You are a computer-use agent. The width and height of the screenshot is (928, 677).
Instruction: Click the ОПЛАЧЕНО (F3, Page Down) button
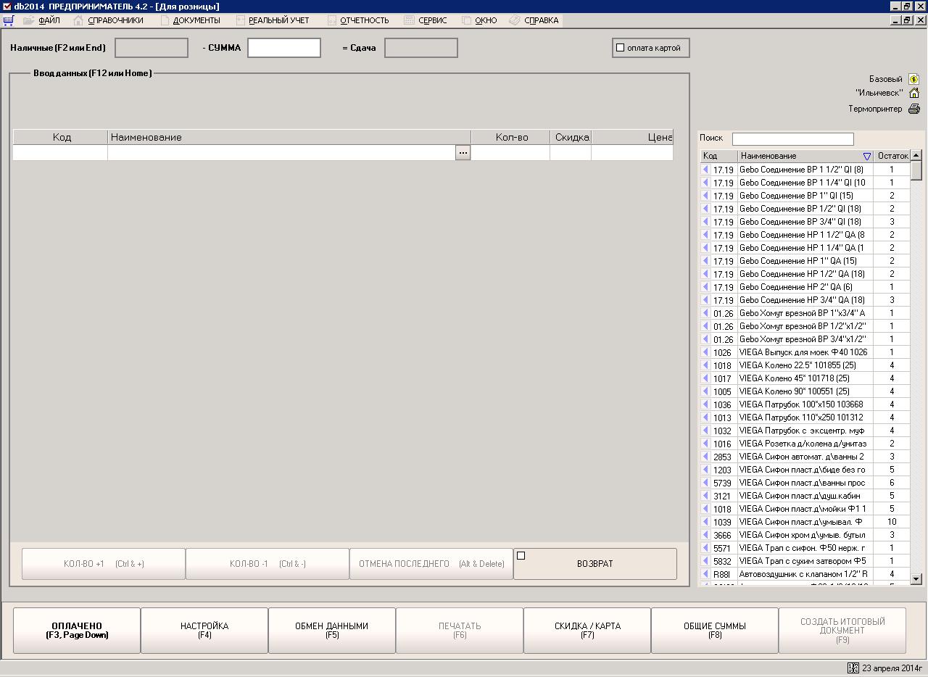point(77,631)
